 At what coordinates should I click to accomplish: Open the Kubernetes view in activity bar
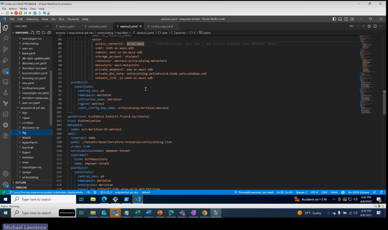pyautogui.click(x=5, y=125)
